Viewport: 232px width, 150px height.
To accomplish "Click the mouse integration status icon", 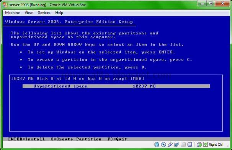I will (199, 144).
